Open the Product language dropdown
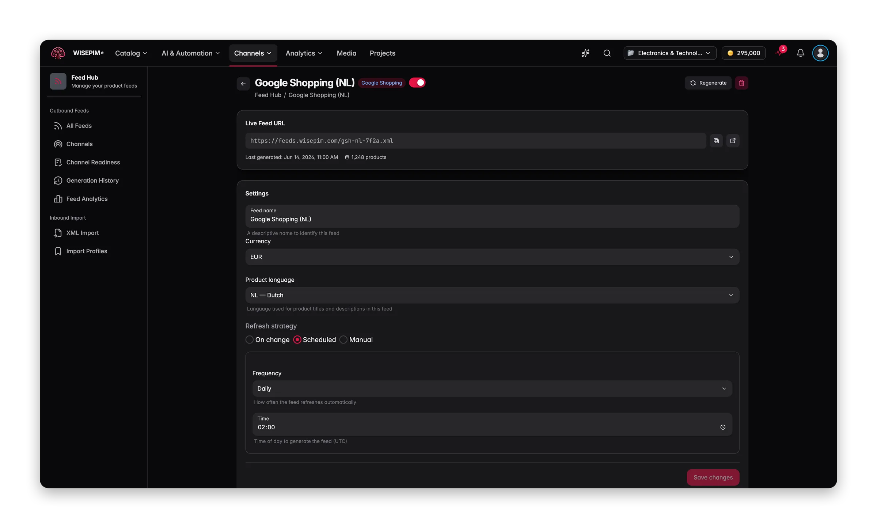The image size is (877, 528). pos(492,295)
